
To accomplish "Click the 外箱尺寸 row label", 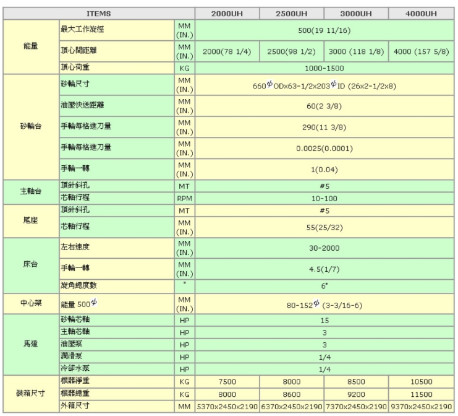I will point(75,405).
